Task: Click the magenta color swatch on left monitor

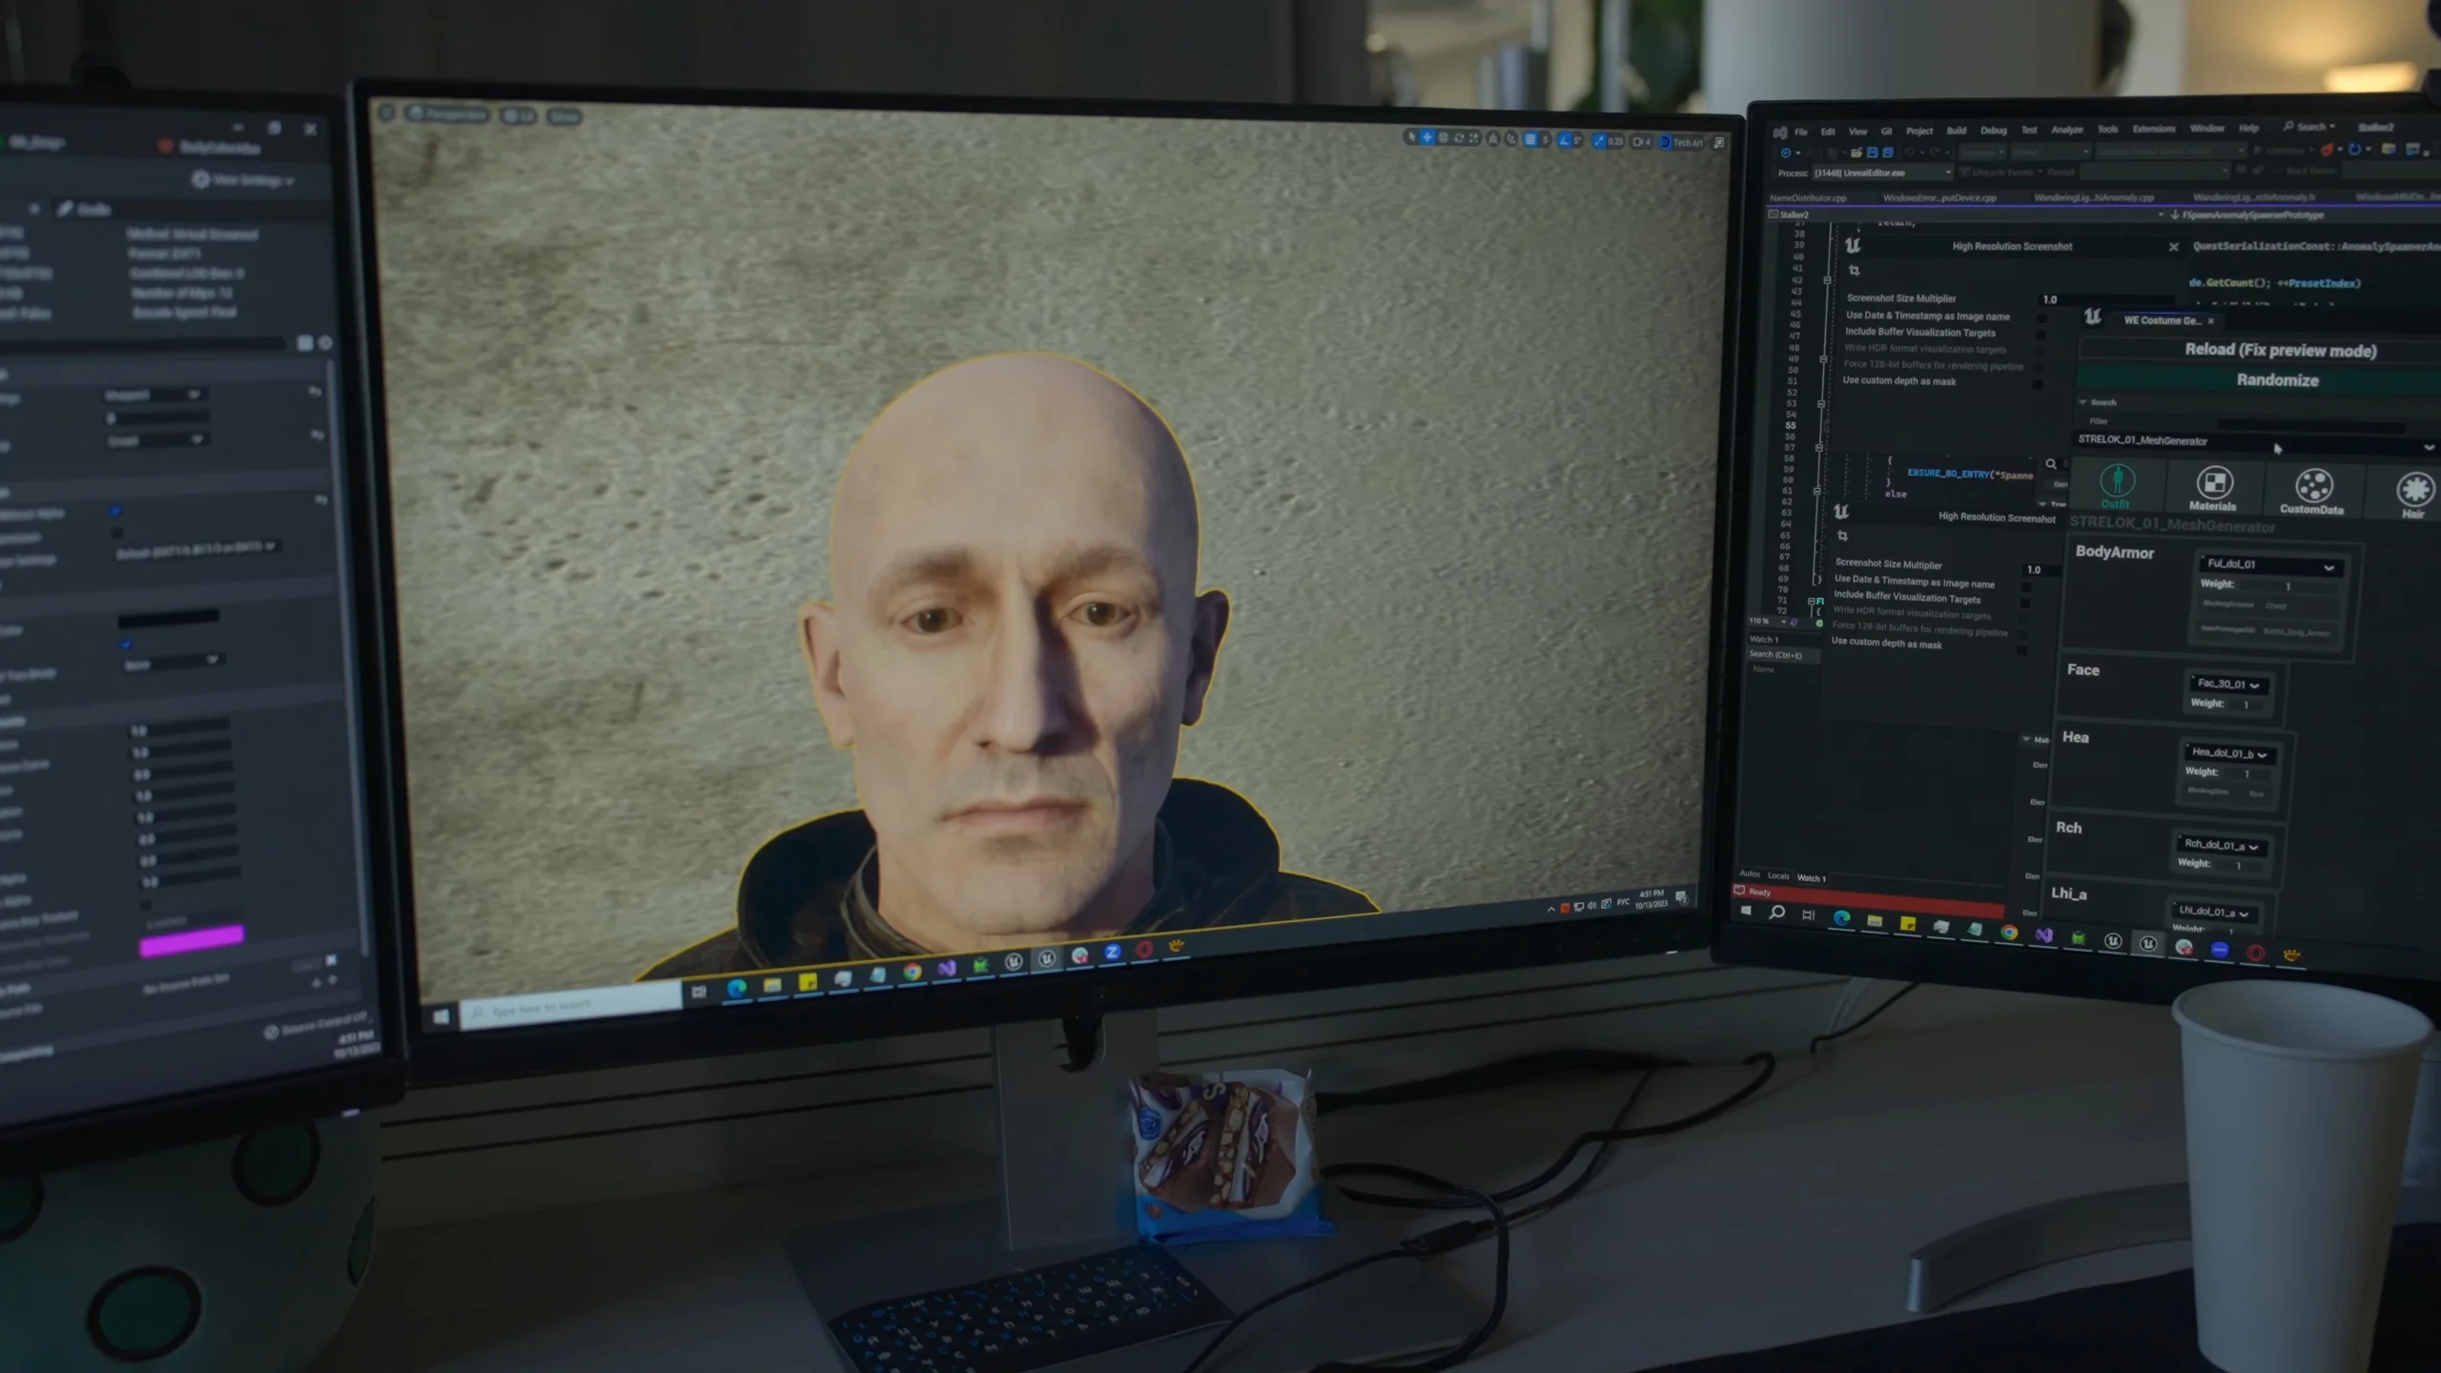Action: click(192, 940)
